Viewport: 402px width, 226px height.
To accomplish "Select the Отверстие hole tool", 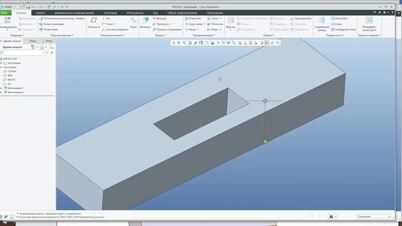I will point(193,18).
